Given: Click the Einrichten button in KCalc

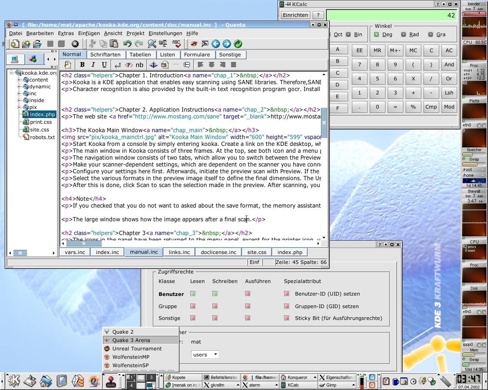Looking at the screenshot, I should (295, 15).
